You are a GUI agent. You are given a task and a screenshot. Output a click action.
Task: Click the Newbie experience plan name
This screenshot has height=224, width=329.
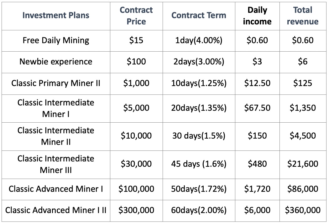(56, 62)
